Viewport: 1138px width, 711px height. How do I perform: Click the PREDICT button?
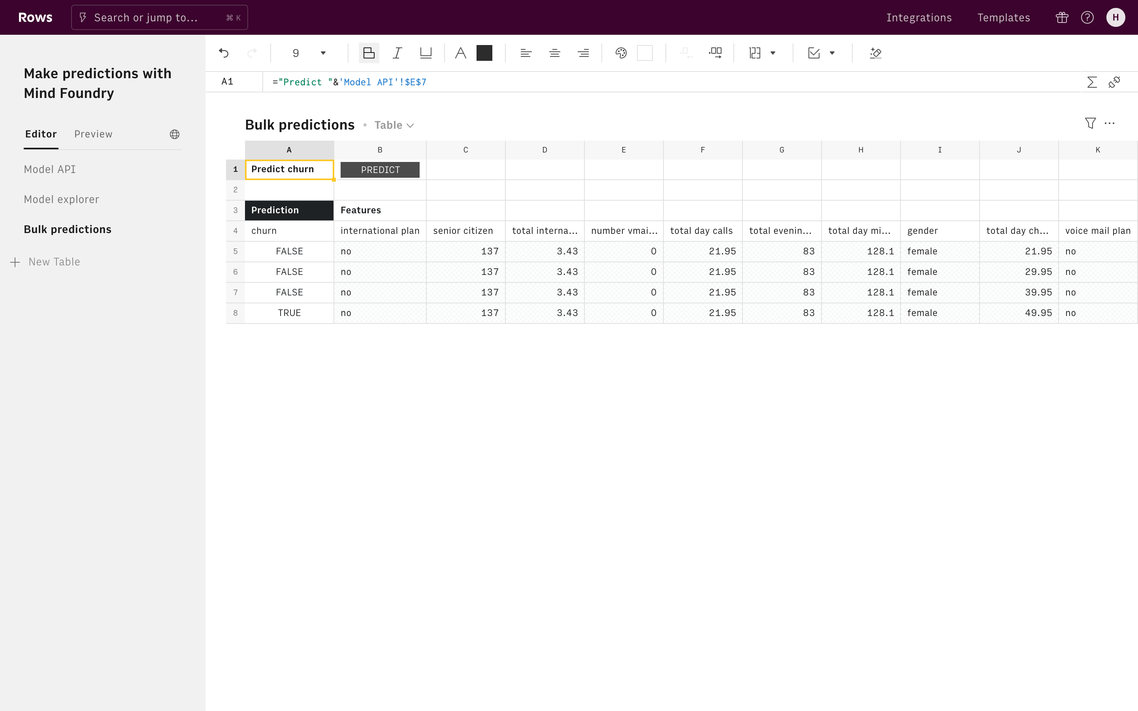click(380, 170)
